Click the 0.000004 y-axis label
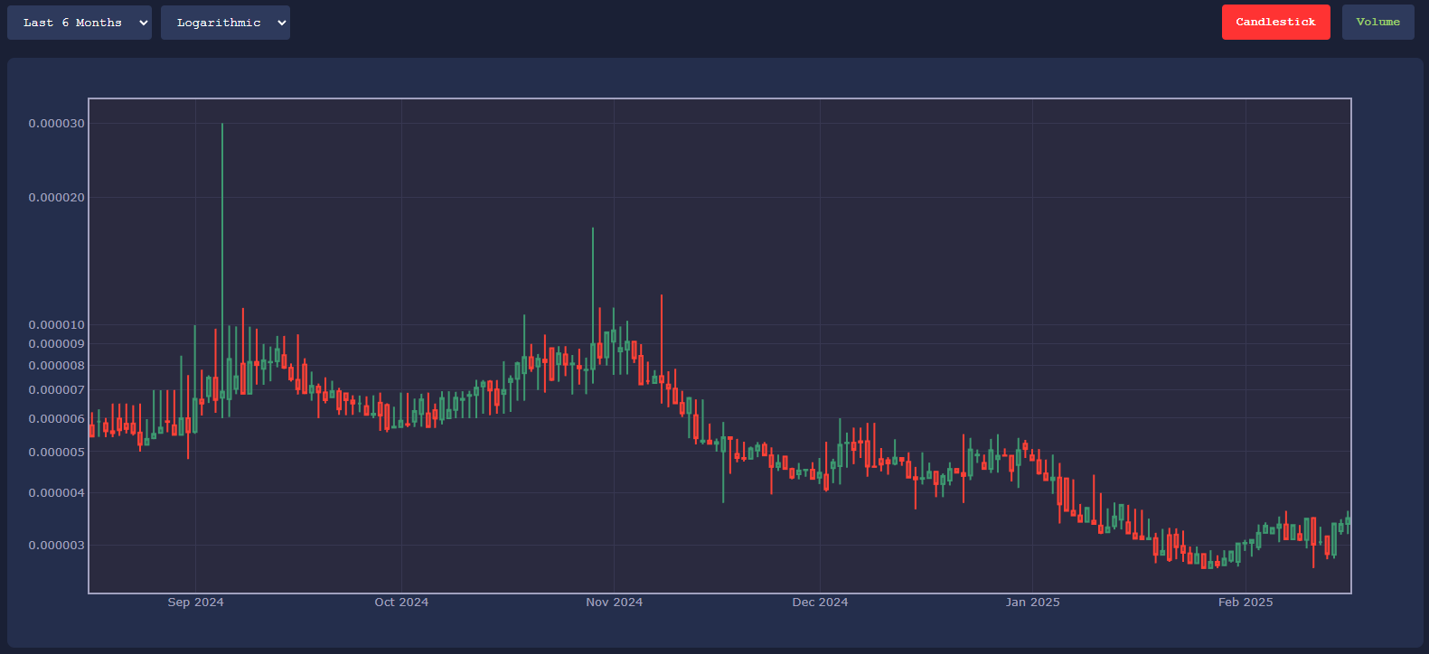 pyautogui.click(x=57, y=493)
